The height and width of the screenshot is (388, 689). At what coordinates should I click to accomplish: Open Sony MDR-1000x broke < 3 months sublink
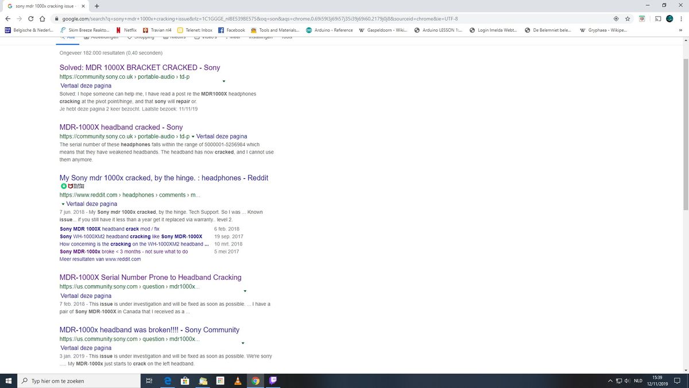[123, 251]
